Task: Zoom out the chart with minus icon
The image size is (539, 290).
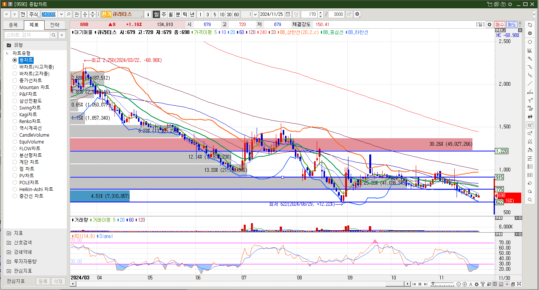Action: [x=458, y=284]
